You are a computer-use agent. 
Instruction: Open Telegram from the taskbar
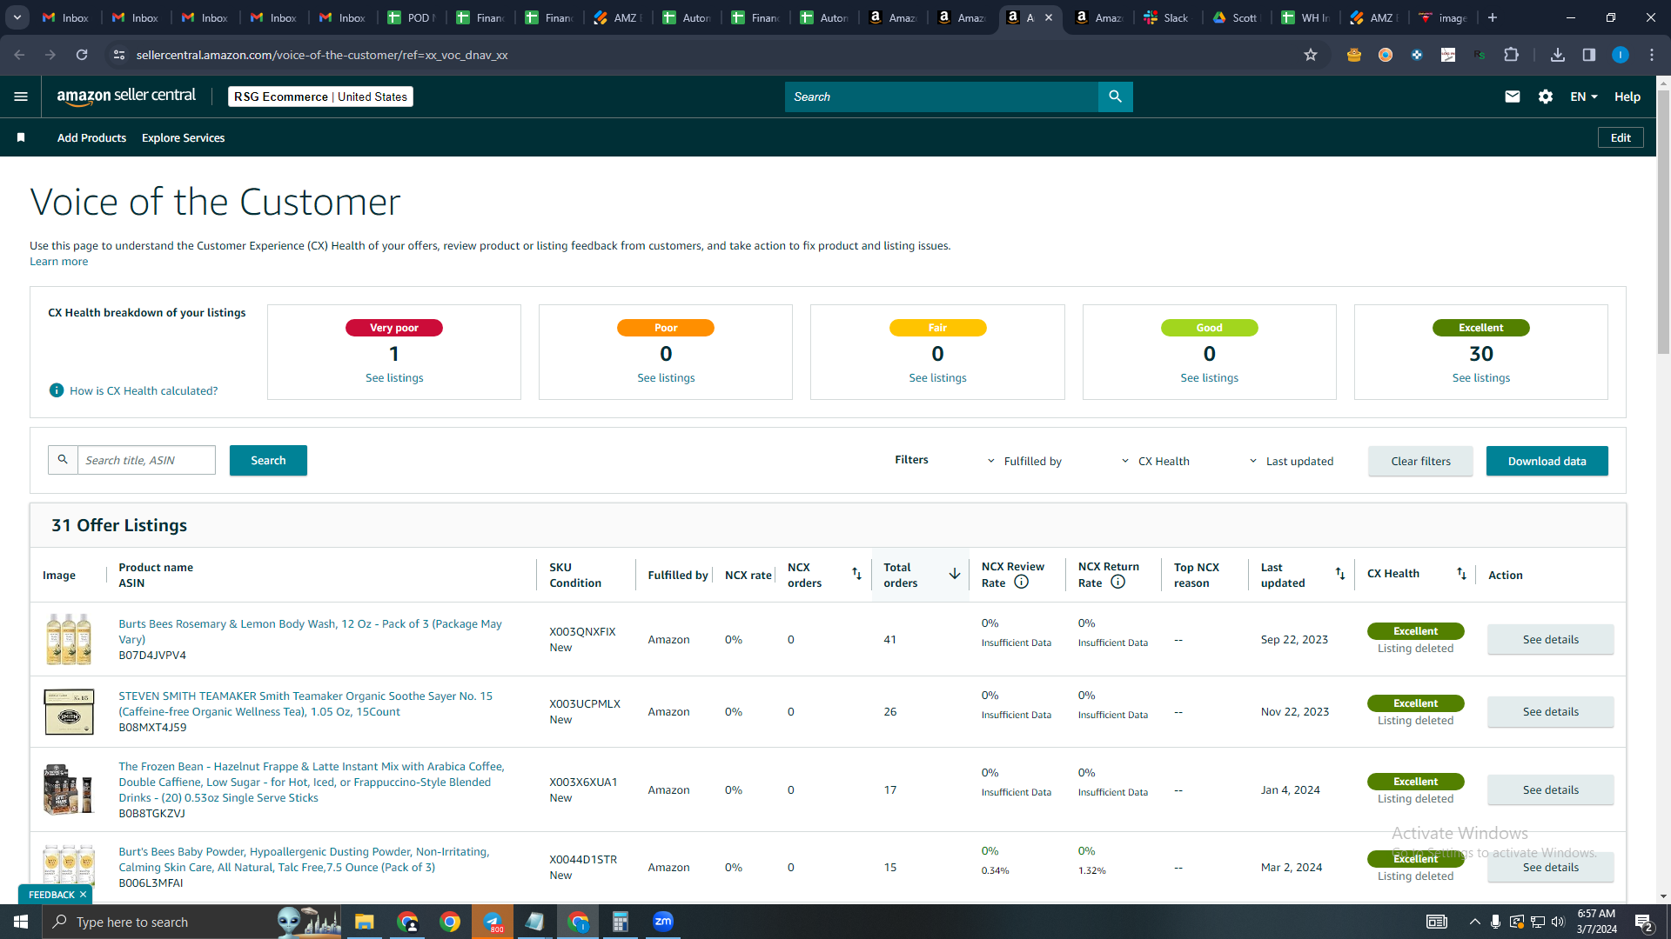point(493,922)
